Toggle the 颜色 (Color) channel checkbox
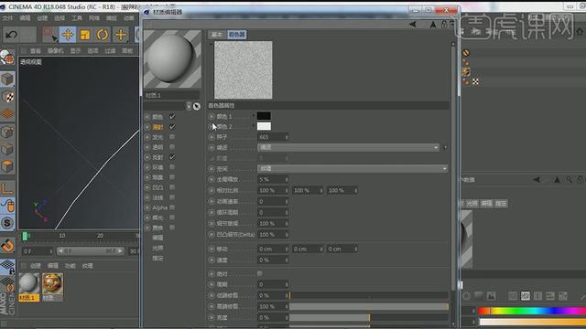Image resolution: width=586 pixels, height=329 pixels. (172, 117)
